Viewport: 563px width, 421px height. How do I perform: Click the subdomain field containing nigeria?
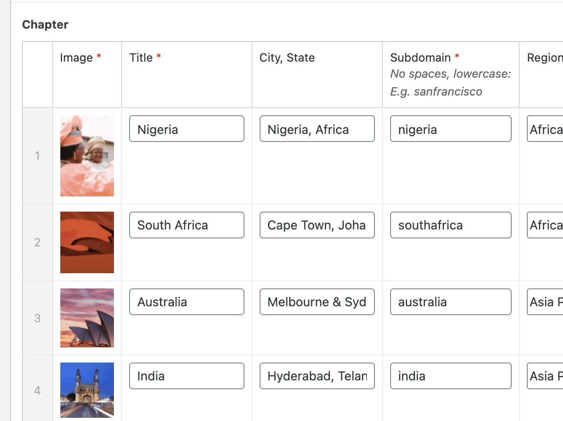click(x=450, y=129)
